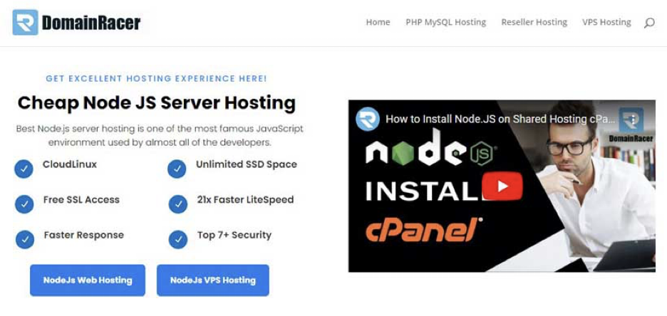The image size is (667, 316).
Task: Click the 21x Faster LiteSpeed checkmark icon
Action: click(177, 204)
